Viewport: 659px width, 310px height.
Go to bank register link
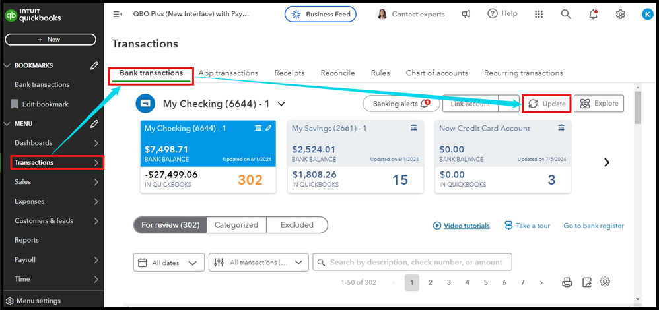click(594, 226)
